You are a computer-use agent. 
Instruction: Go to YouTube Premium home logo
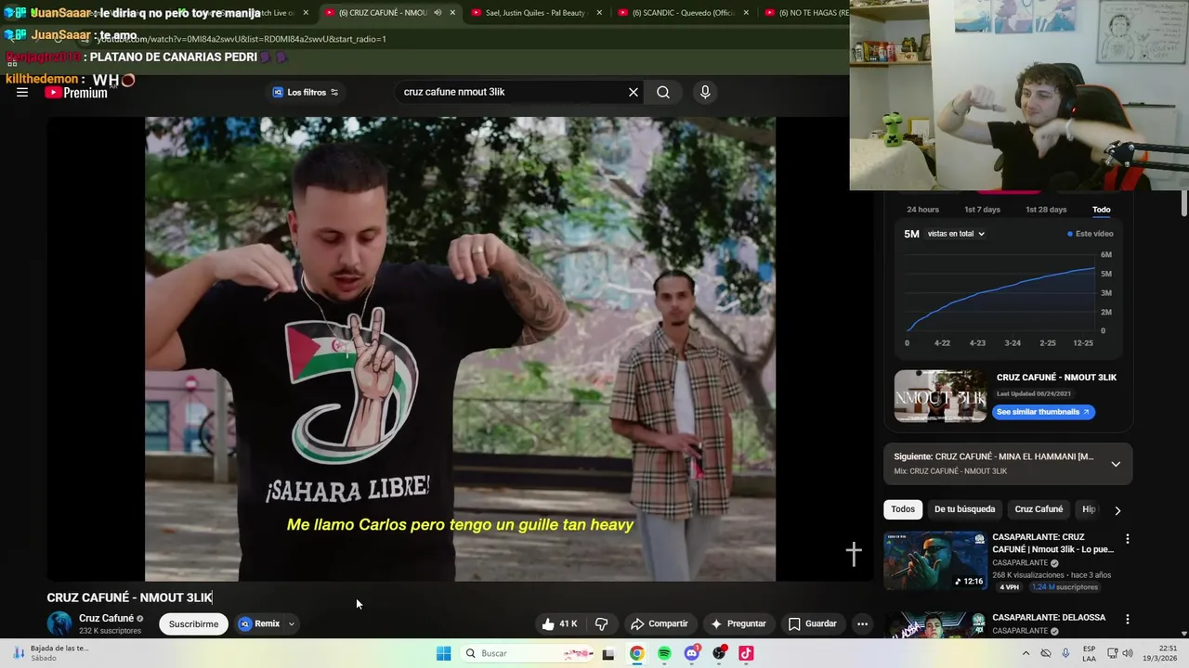coord(76,92)
